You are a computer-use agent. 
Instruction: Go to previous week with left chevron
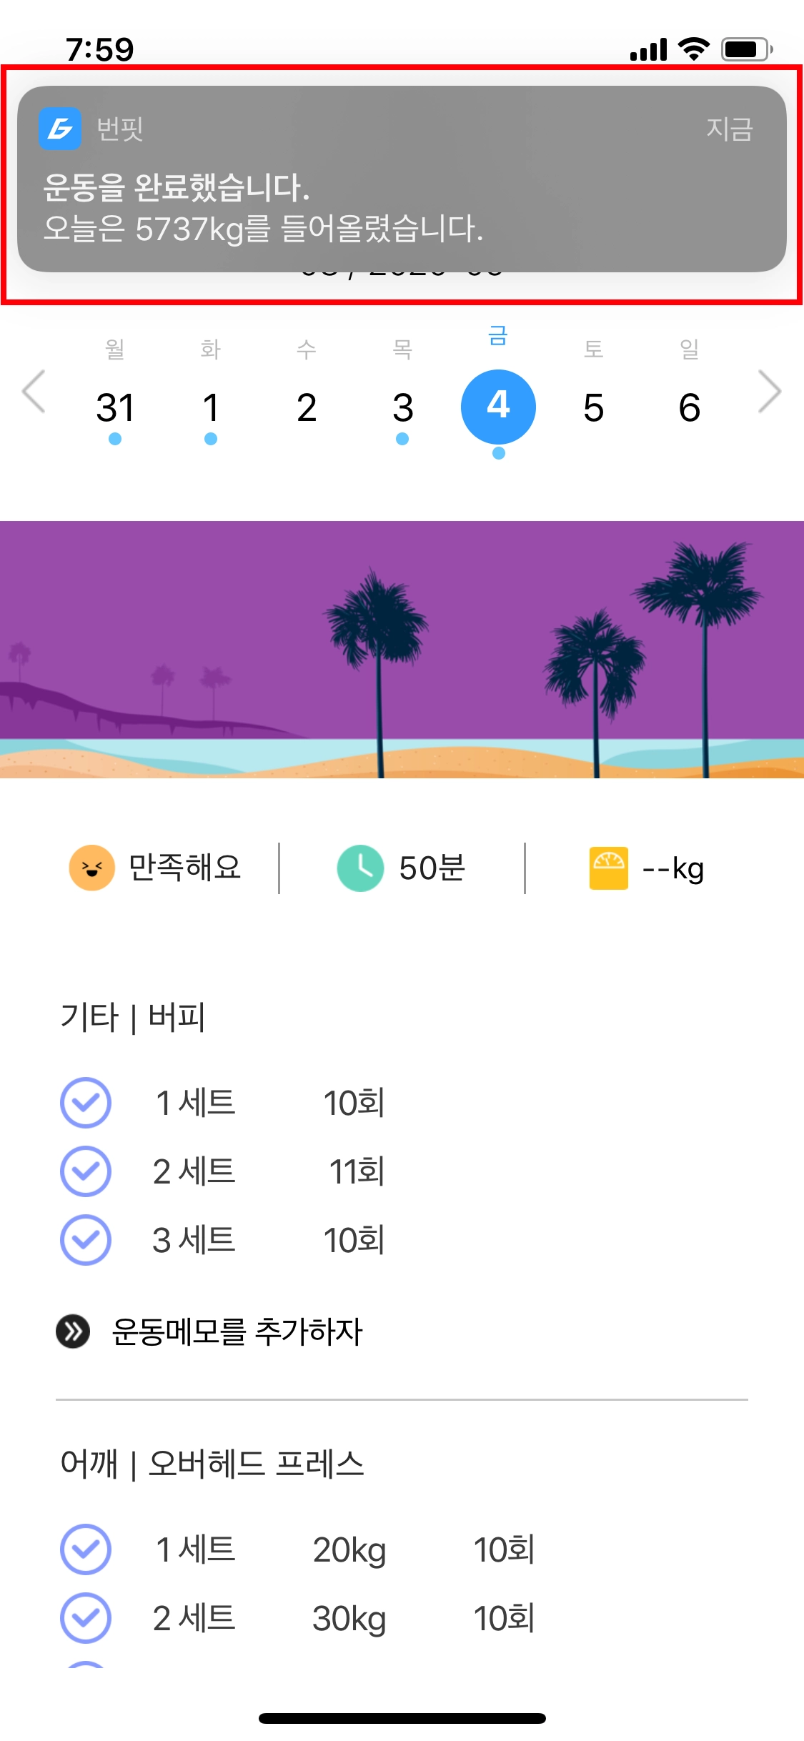(x=34, y=391)
